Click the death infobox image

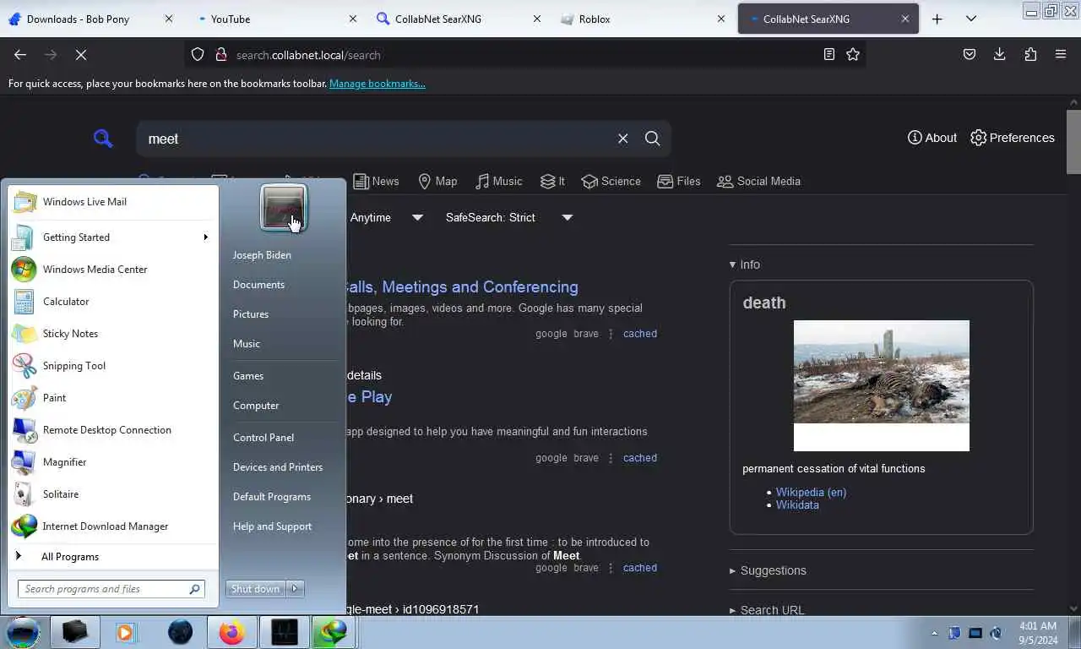[882, 385]
